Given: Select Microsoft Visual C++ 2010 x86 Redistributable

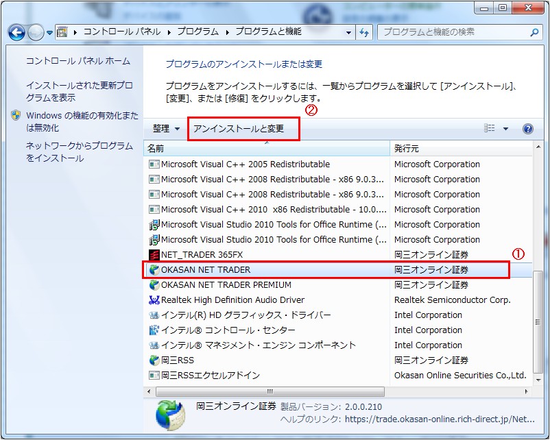Looking at the screenshot, I should tap(338, 209).
